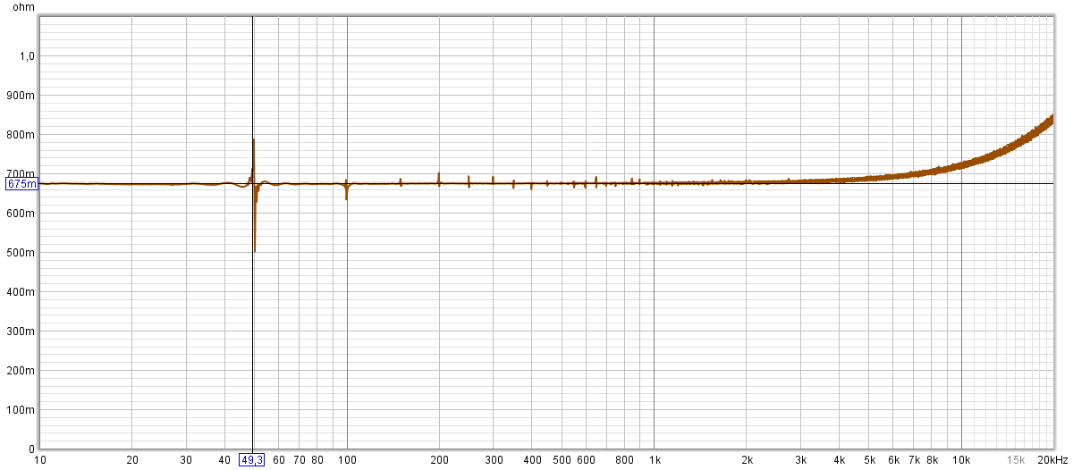Click the '5k' x-axis label
This screenshot has width=1073, height=470.
(x=869, y=460)
